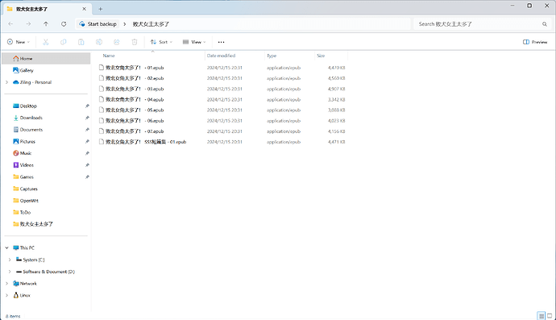This screenshot has height=320, width=556.
Task: Switch to large thumbnails view icon
Action: pyautogui.click(x=550, y=316)
